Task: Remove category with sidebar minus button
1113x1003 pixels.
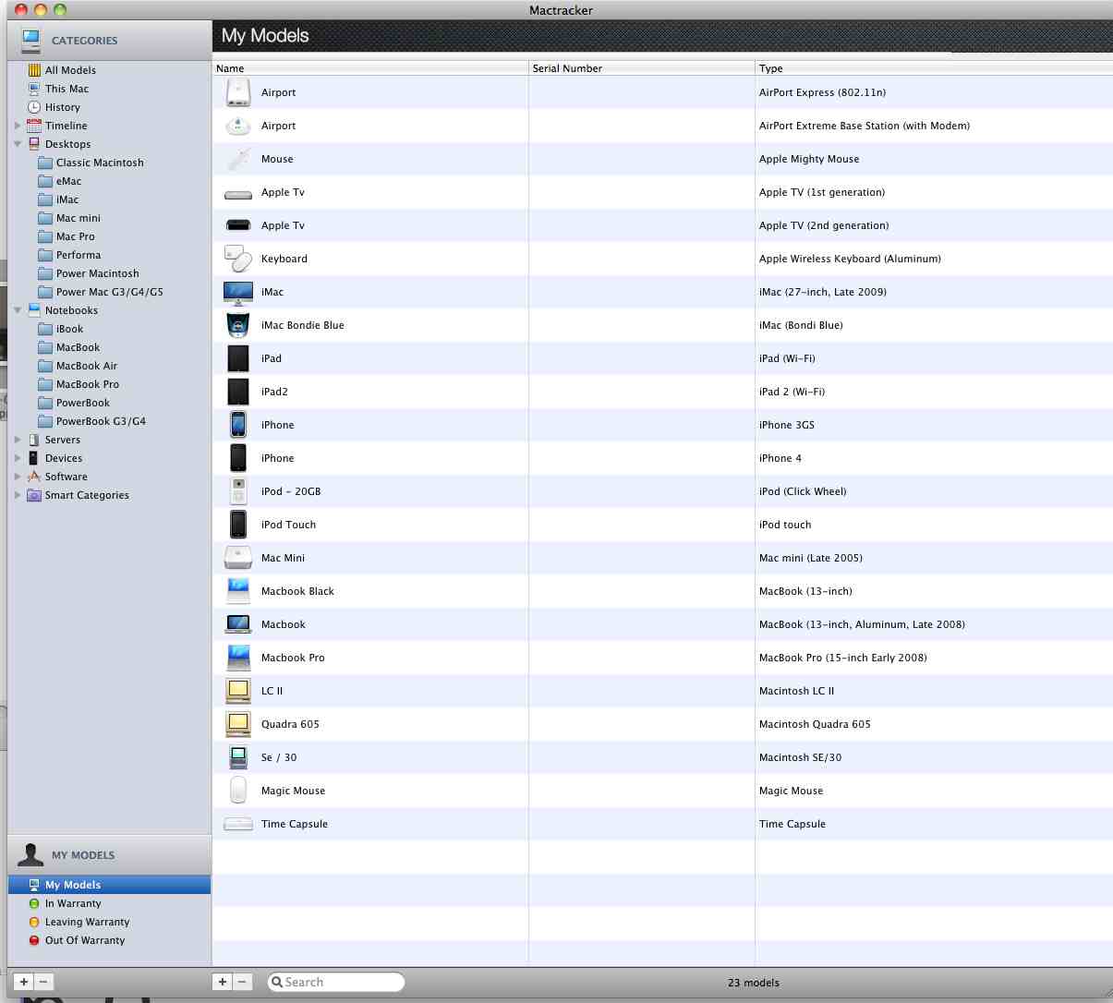Action: pos(43,982)
